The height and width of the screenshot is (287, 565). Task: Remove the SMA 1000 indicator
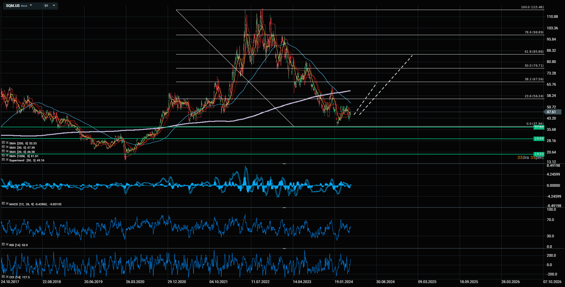pos(7,155)
